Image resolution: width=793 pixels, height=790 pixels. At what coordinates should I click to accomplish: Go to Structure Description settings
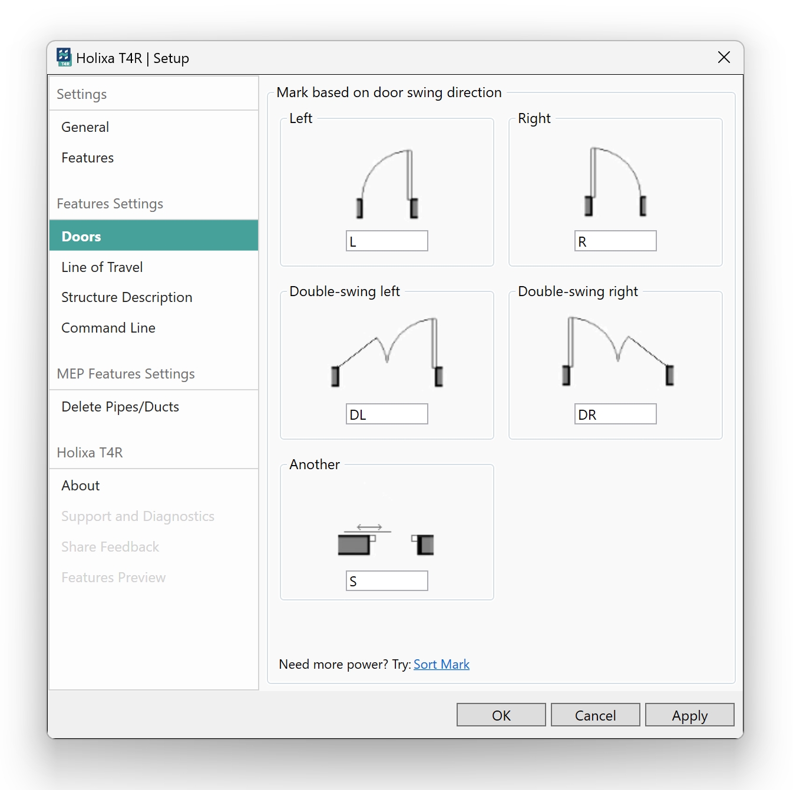(x=127, y=297)
